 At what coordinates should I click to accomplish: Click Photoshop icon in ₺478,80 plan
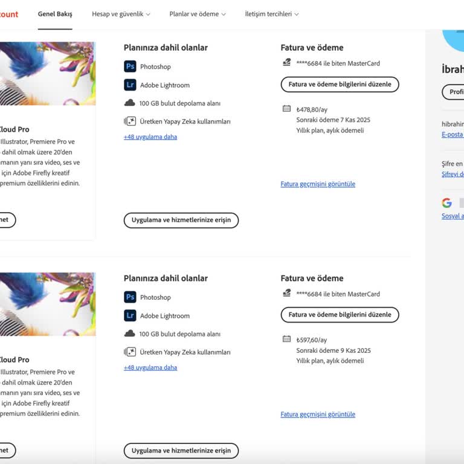(130, 66)
